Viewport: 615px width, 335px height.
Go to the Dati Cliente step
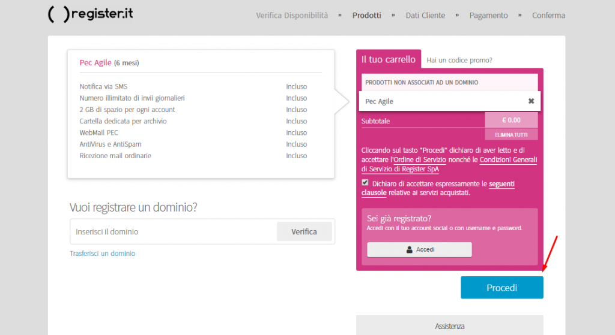pyautogui.click(x=426, y=16)
